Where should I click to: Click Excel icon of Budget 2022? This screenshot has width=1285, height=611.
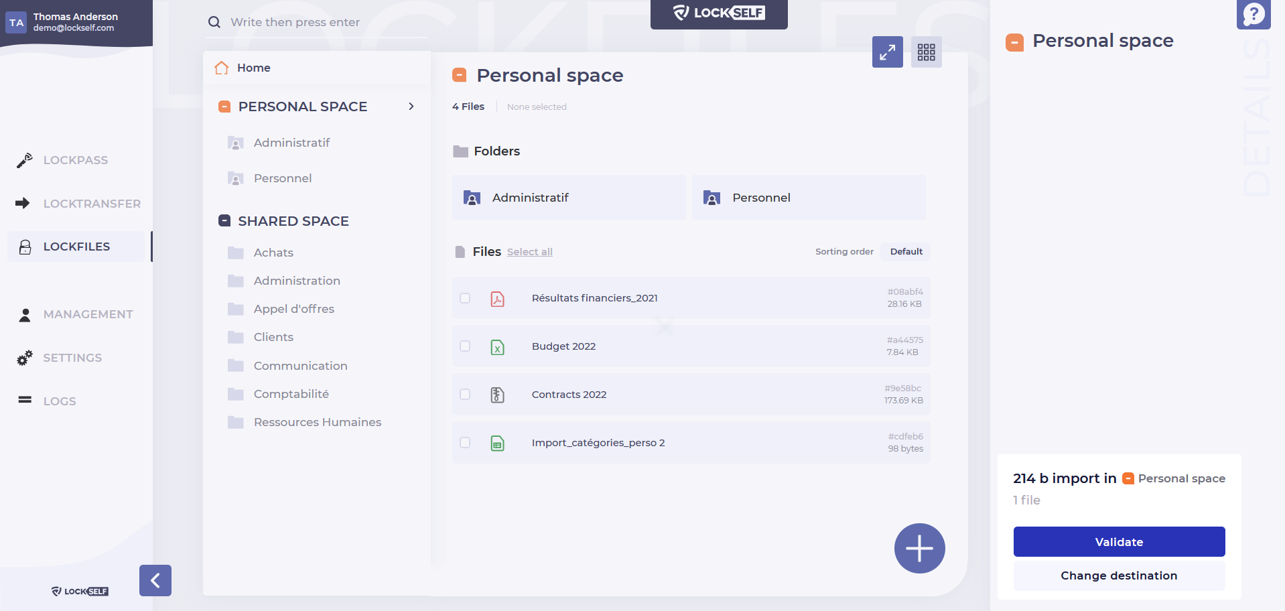click(497, 347)
